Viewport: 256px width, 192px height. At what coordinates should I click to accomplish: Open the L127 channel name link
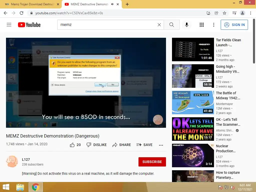[26, 159]
